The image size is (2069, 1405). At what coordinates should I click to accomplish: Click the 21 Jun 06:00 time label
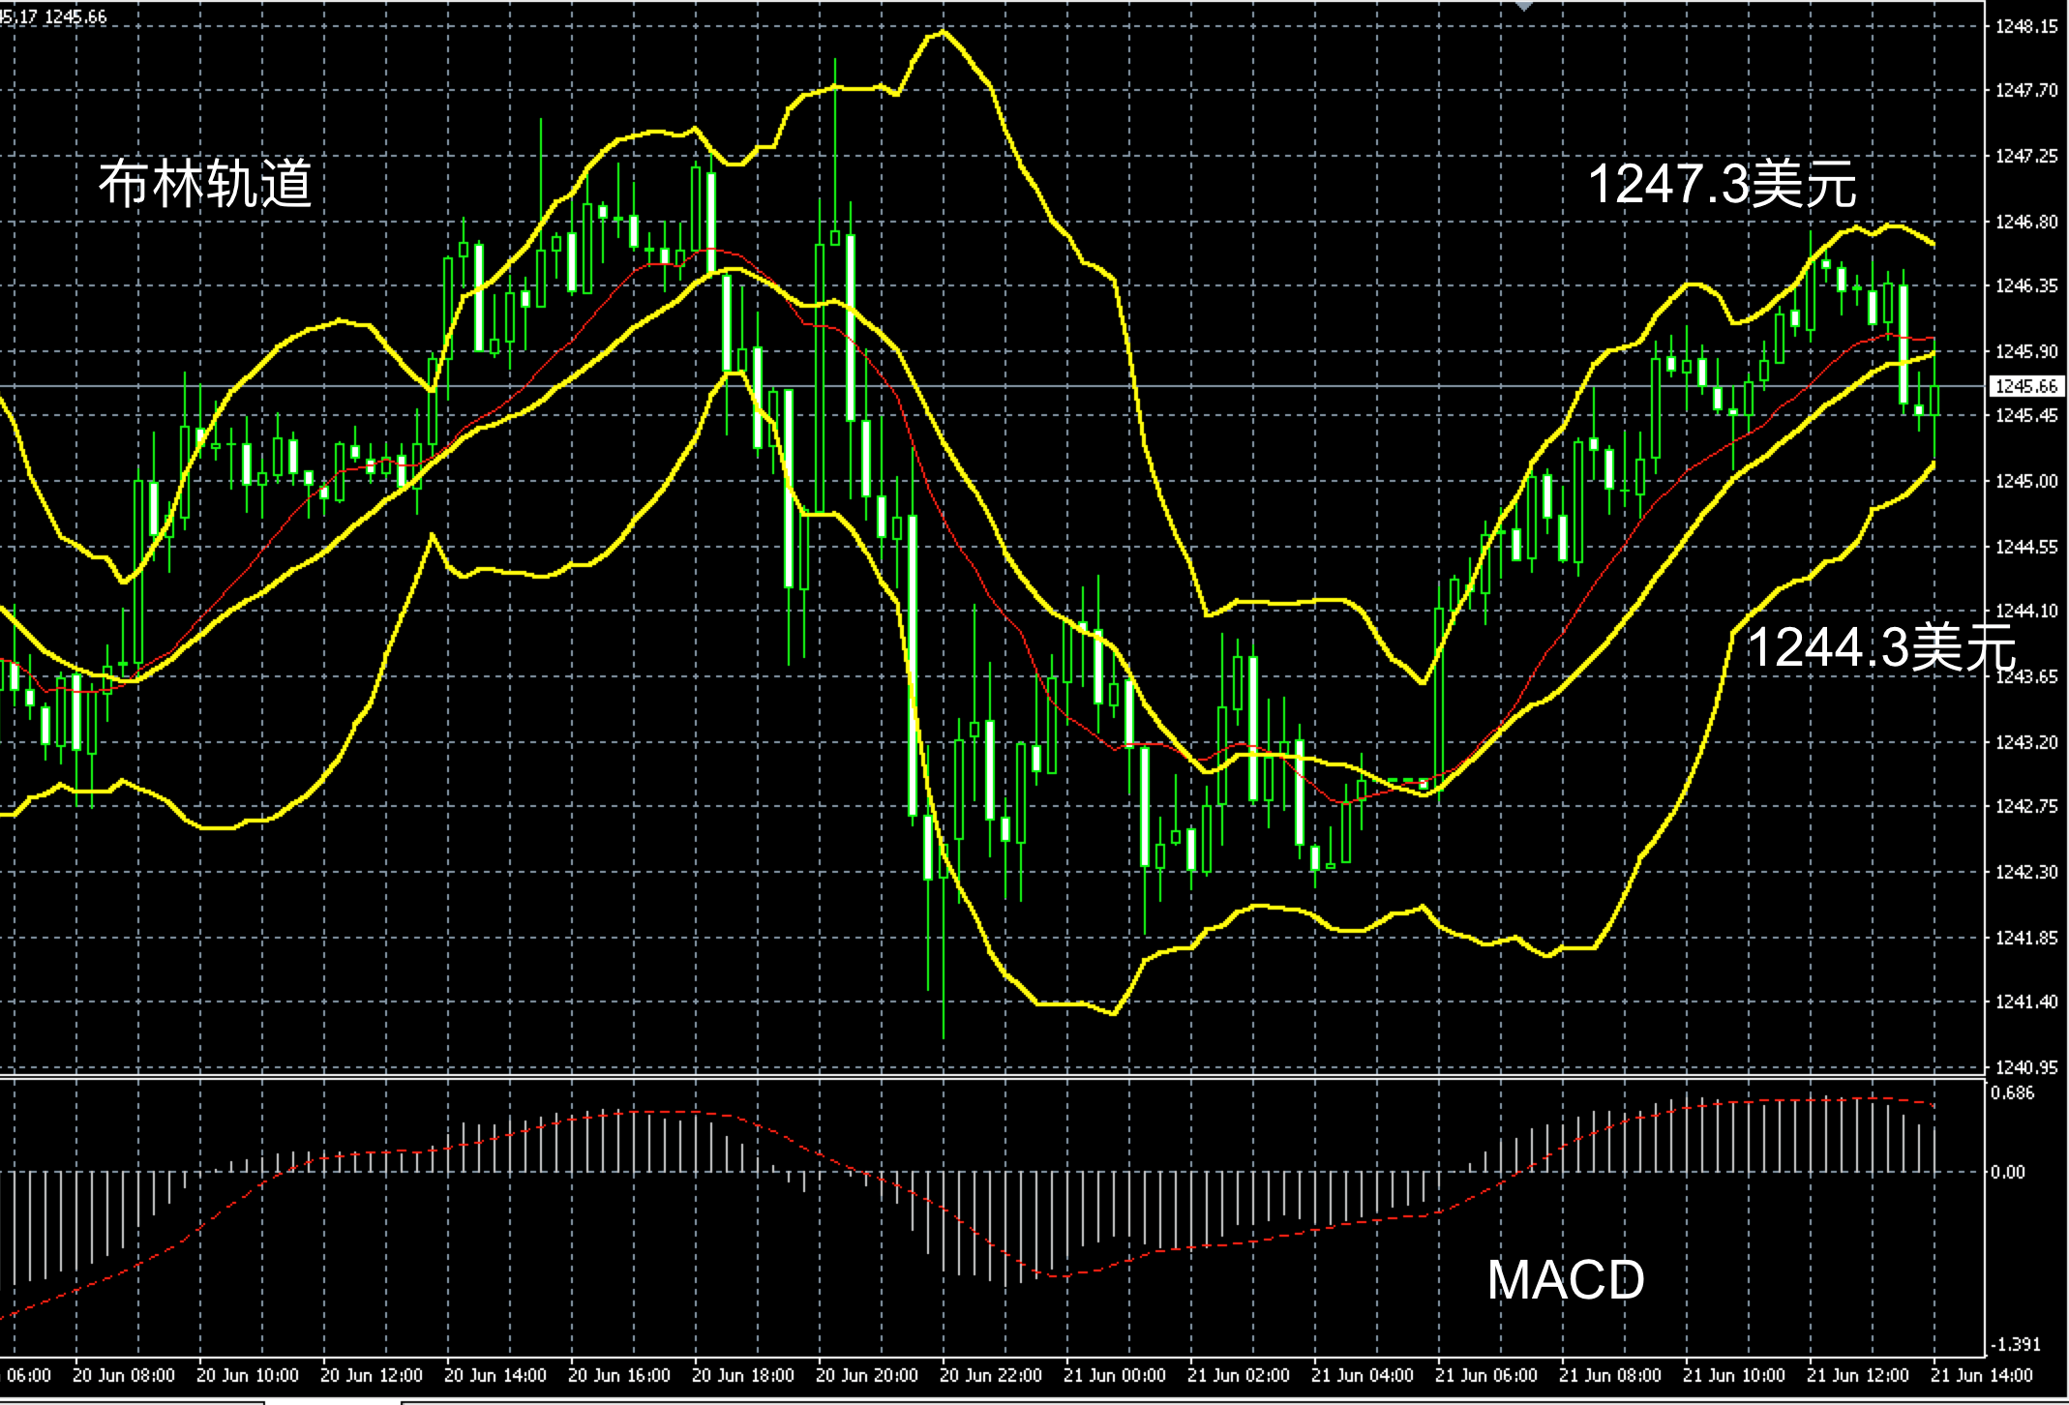coord(1486,1375)
